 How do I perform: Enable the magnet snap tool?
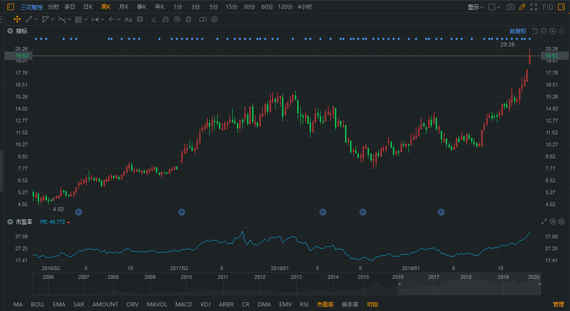click(x=166, y=19)
